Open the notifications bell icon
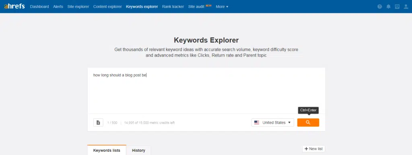 click(388, 6)
